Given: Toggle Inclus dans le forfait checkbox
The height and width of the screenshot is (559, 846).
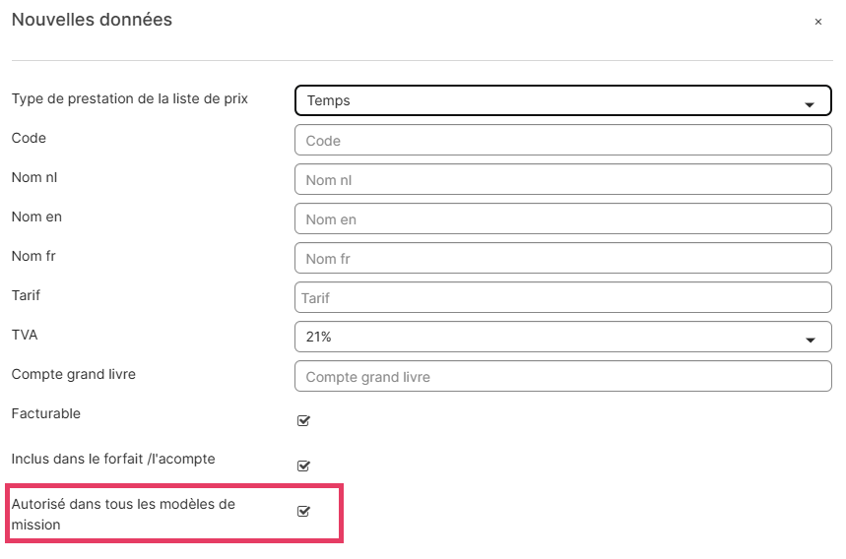Looking at the screenshot, I should click(x=303, y=466).
